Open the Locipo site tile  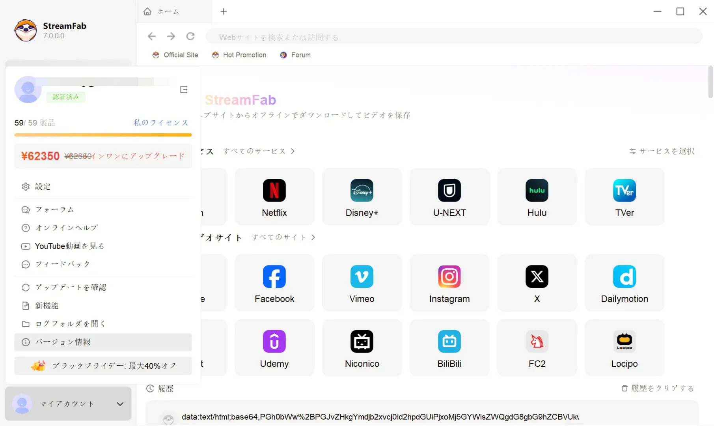pyautogui.click(x=625, y=348)
